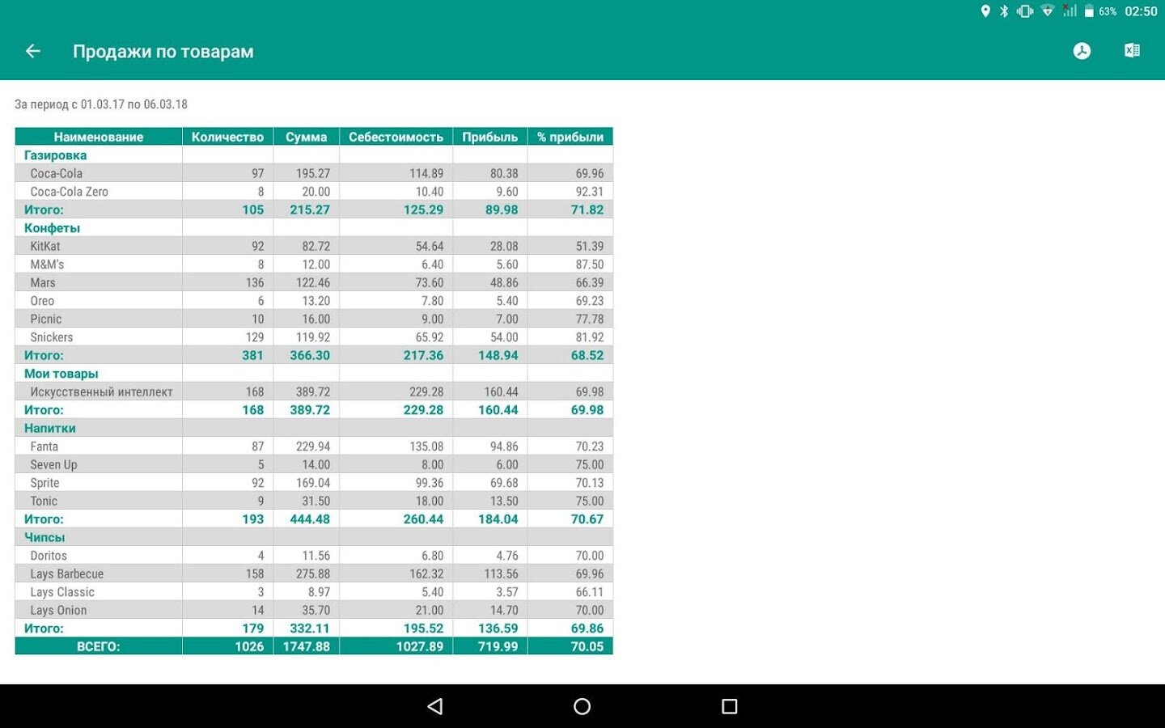Tap the Wi-Fi status icon
1165x728 pixels.
point(1048,11)
